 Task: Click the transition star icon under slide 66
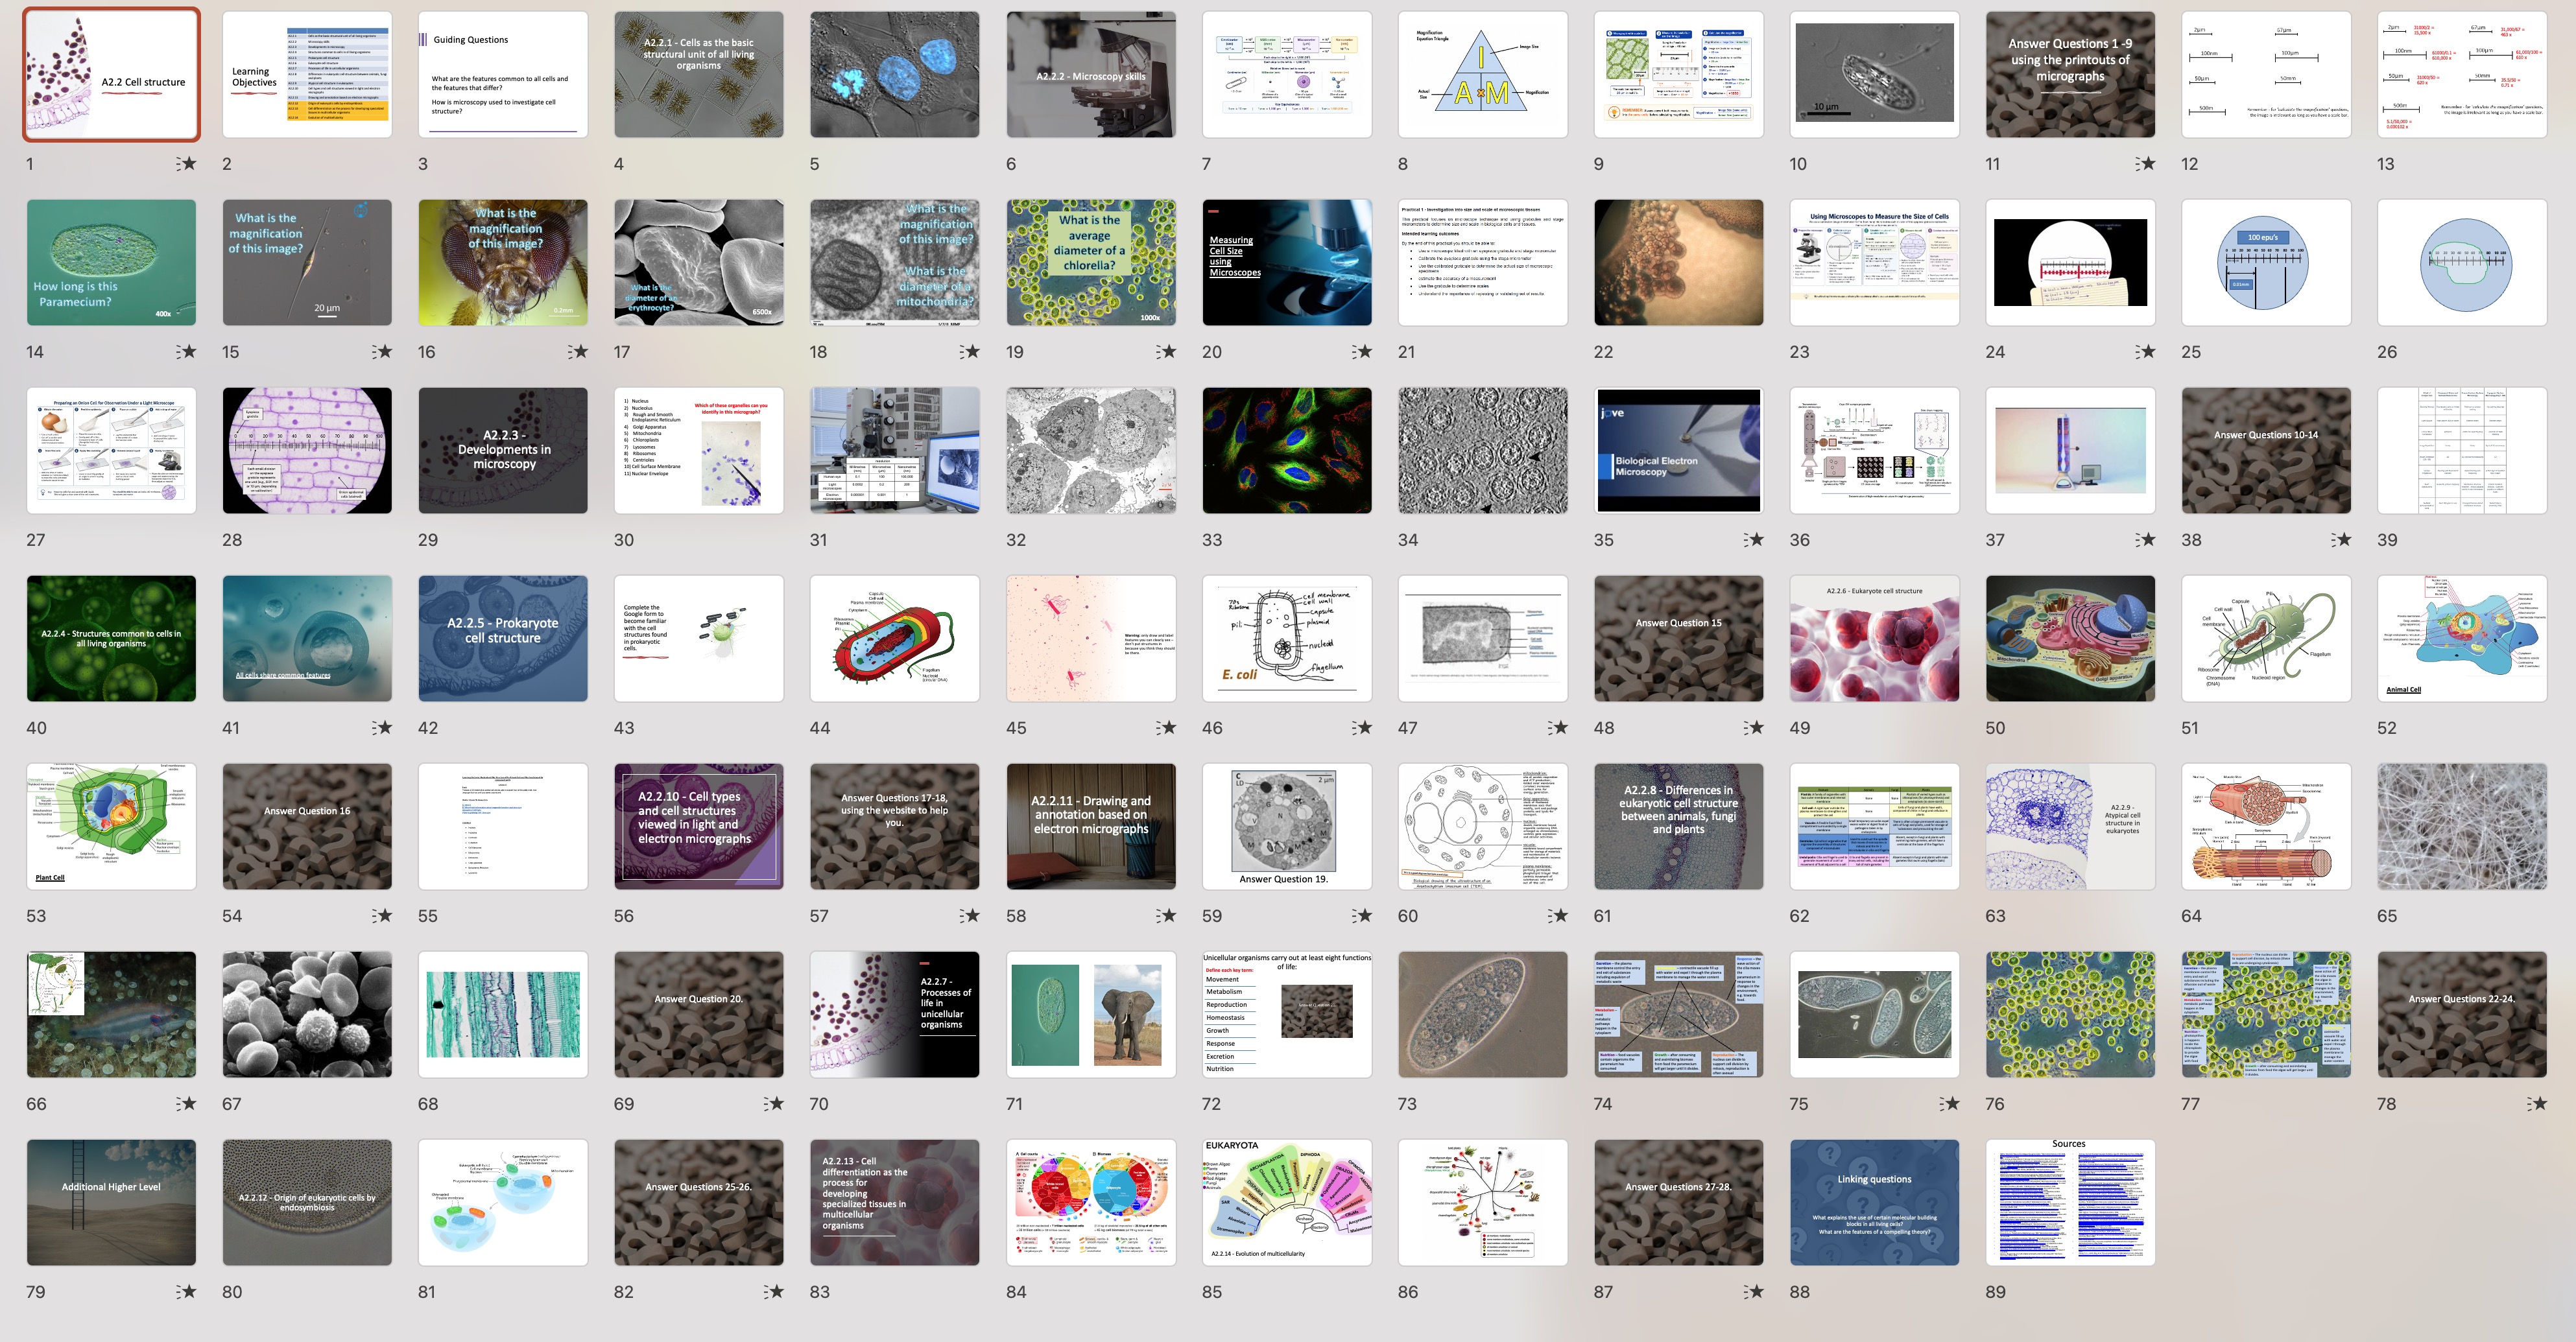point(187,1104)
